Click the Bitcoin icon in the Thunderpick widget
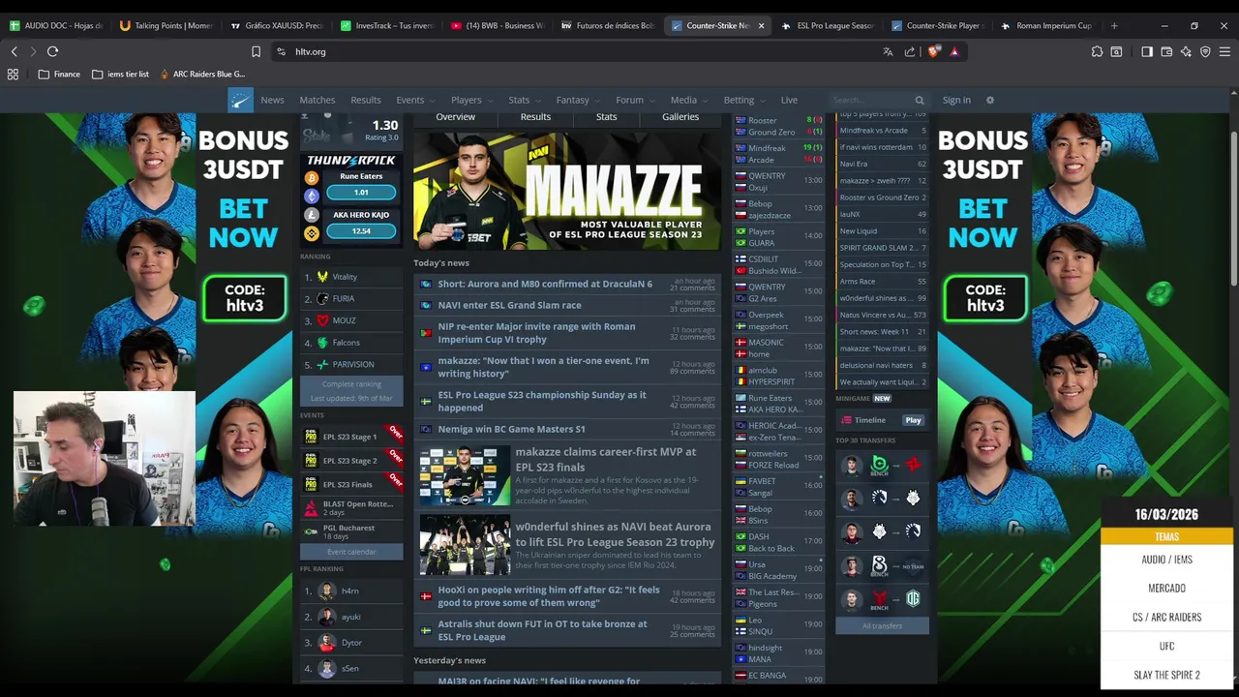Viewport: 1239px width, 697px height. coord(312,178)
